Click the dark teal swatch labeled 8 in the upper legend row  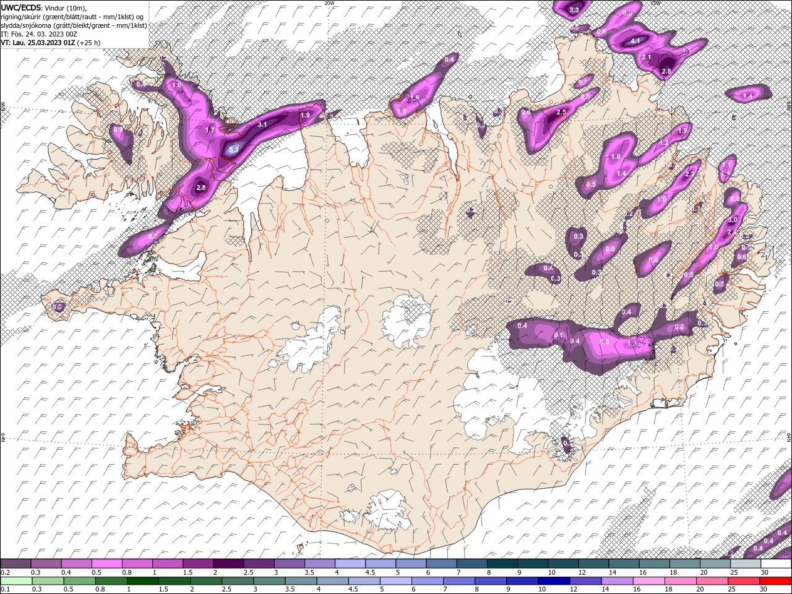502,564
